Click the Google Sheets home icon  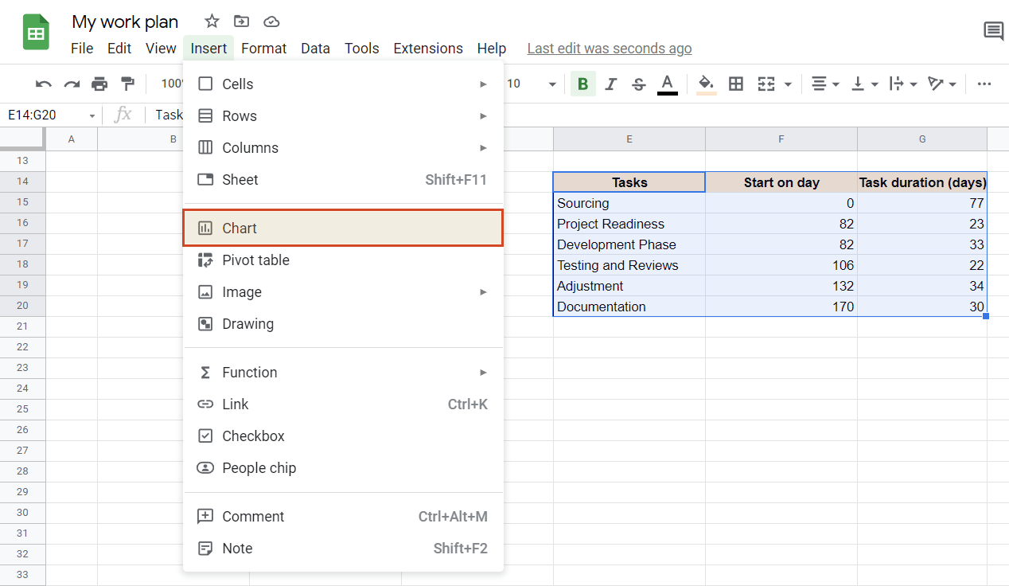point(35,32)
